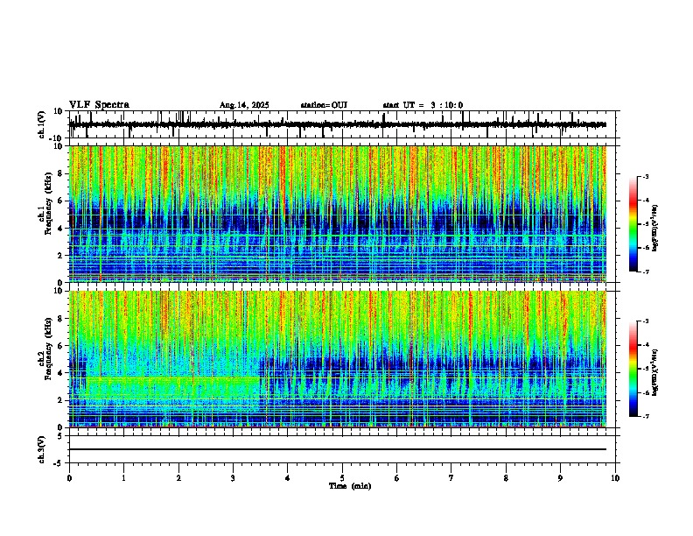Image resolution: width=693 pixels, height=536 pixels.
Task: Click time axis tick label "10"
Action: point(615,478)
